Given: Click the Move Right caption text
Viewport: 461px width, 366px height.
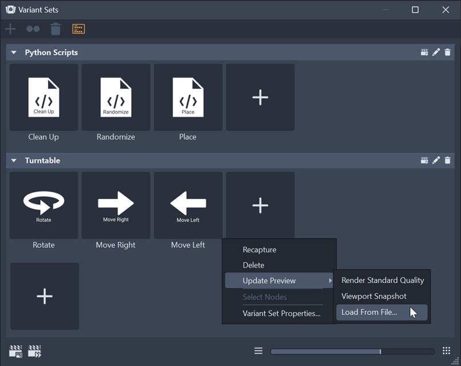Looking at the screenshot, I should 116,245.
